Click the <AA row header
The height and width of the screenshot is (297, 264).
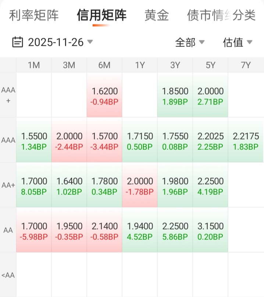[8, 275]
